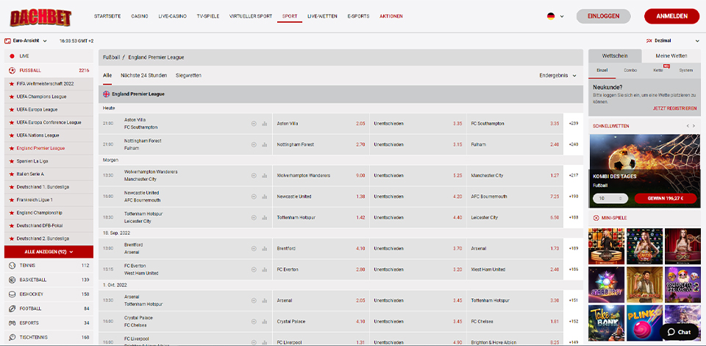Click the Eishockey icon in sidebar
This screenshot has height=346, width=706.
(12, 294)
